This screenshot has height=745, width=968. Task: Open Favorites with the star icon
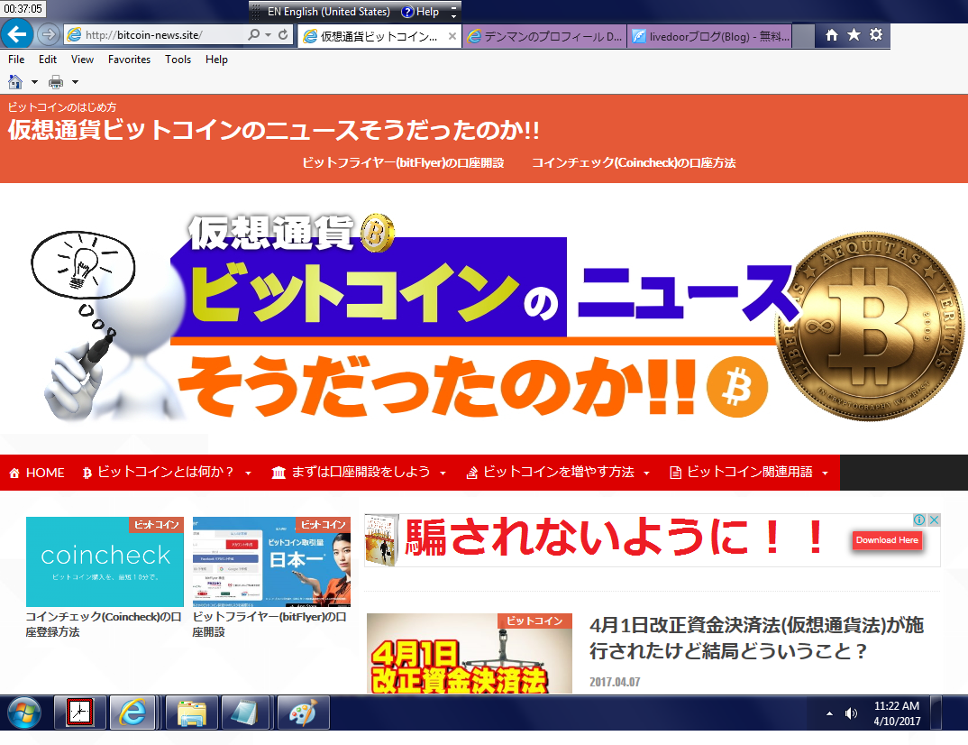click(x=854, y=34)
